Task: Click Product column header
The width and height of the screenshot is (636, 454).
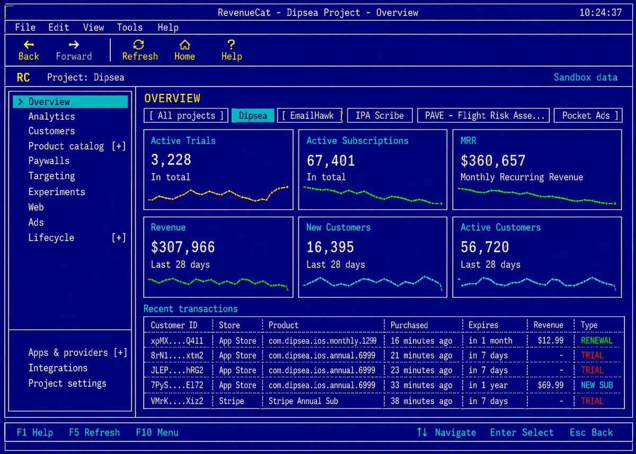Action: click(284, 325)
